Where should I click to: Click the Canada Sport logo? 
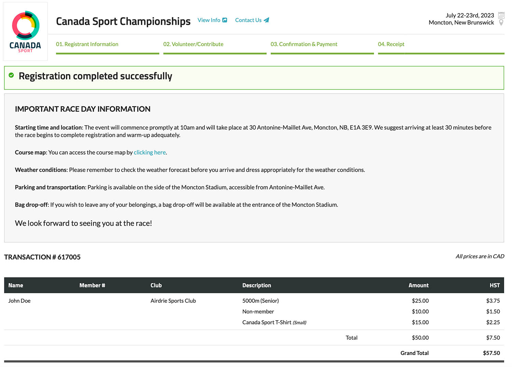click(x=26, y=31)
